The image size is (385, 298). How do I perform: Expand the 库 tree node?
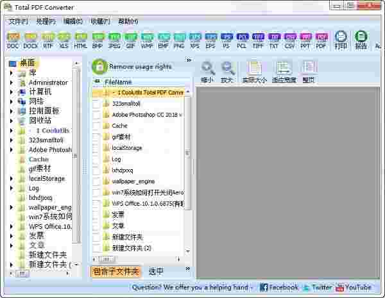point(12,73)
